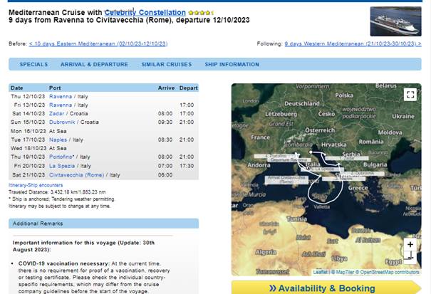Screen dimensions: 431x294
Task: Open the Civitavecchia (Rome) port link
Action: point(76,174)
